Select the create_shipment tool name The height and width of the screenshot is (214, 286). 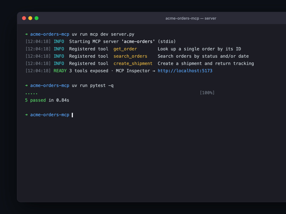[x=133, y=64]
